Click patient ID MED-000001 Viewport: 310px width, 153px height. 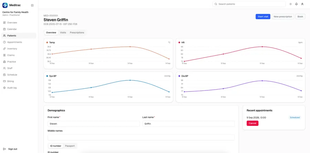pos(51,15)
